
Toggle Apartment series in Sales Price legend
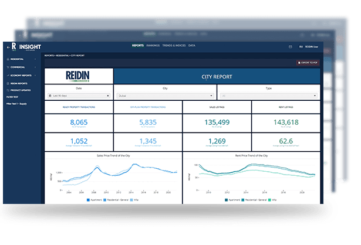94,200
